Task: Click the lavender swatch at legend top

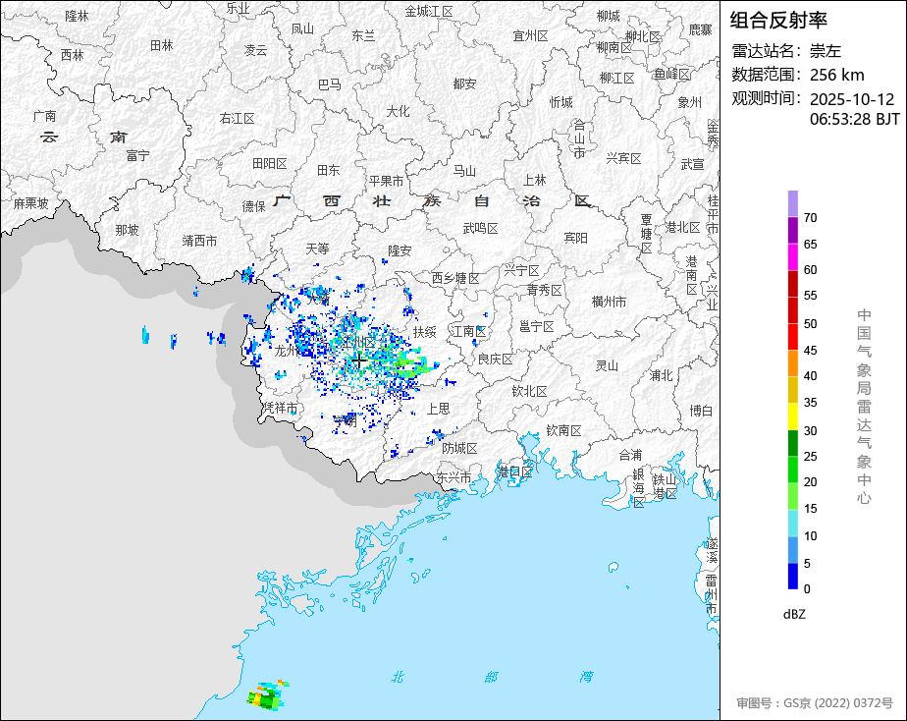Action: (792, 203)
